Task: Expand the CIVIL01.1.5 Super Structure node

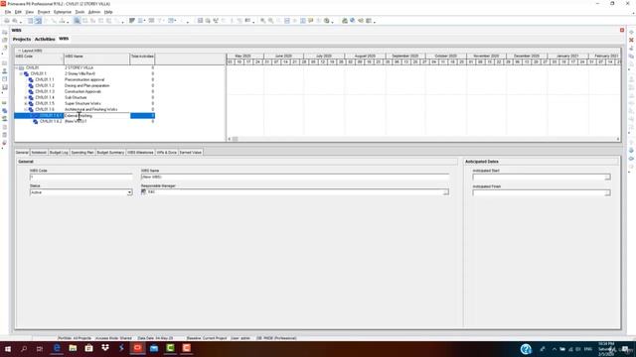Action: tap(26, 104)
